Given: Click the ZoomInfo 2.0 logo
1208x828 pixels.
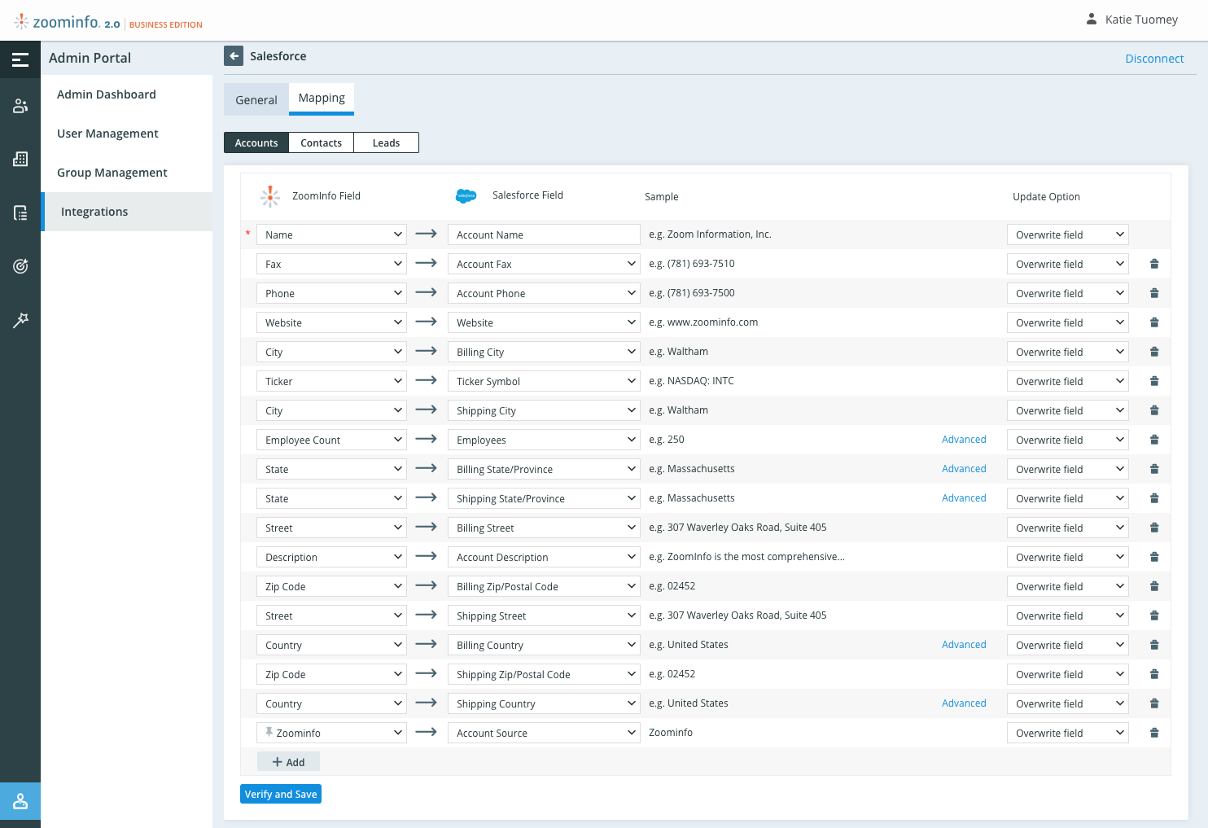Looking at the screenshot, I should coord(108,22).
